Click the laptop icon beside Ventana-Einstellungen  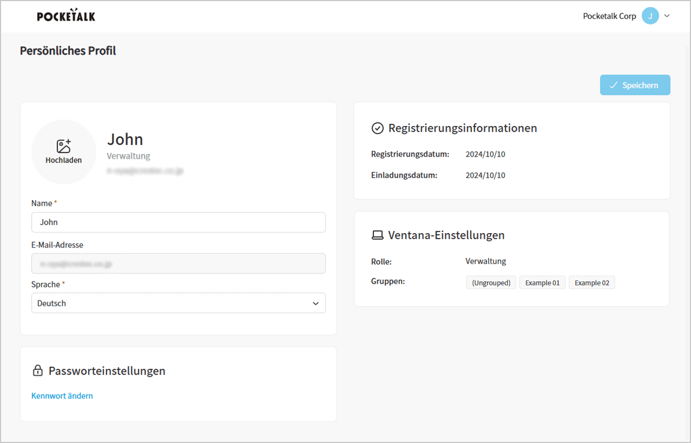click(x=377, y=235)
